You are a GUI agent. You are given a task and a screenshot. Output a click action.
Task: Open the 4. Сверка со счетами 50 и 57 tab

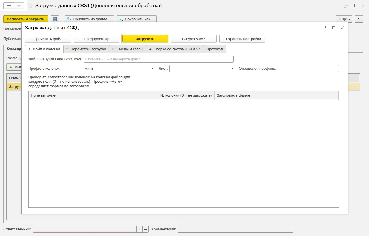175,49
